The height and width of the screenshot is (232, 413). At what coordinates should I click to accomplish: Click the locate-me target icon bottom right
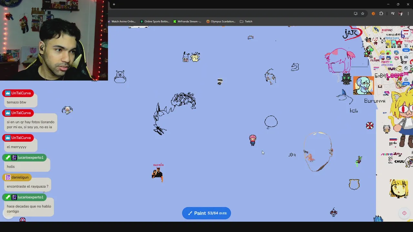(404, 213)
